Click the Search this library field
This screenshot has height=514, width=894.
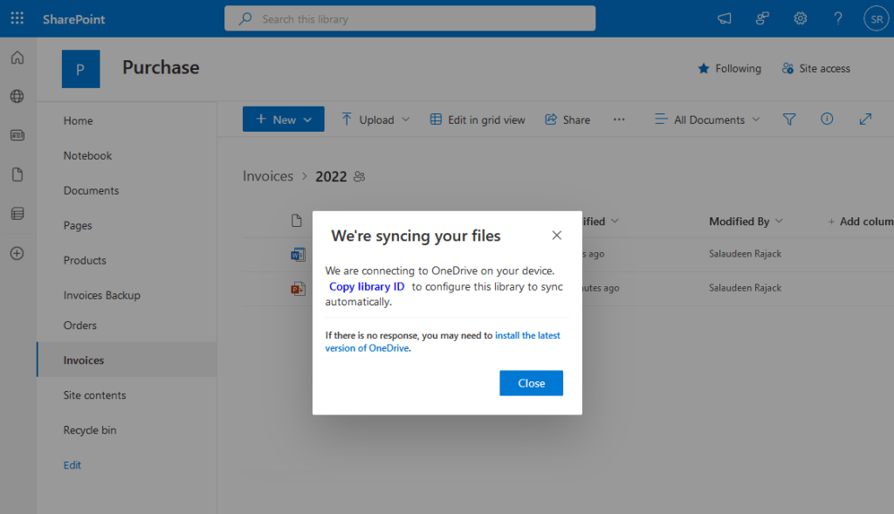coord(409,17)
